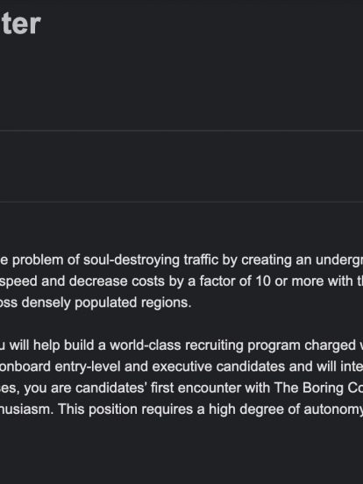Click the text "densely populated regions."

point(106,302)
